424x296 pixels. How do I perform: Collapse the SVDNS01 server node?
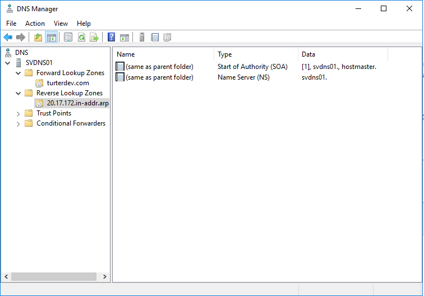coord(8,63)
